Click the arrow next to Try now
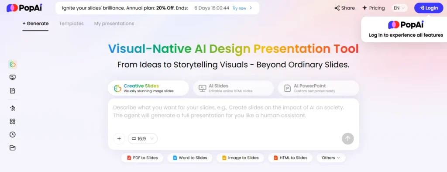The width and height of the screenshot is (447, 172). pos(251,8)
